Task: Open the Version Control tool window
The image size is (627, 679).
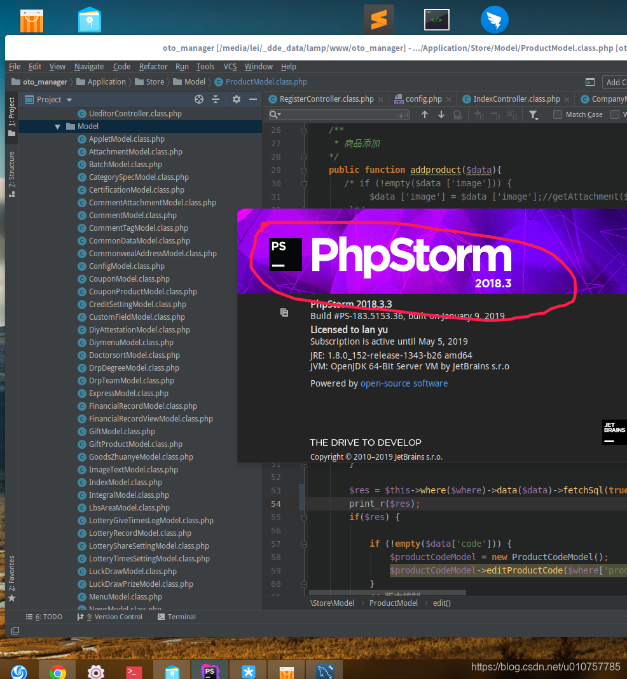Action: coord(109,617)
